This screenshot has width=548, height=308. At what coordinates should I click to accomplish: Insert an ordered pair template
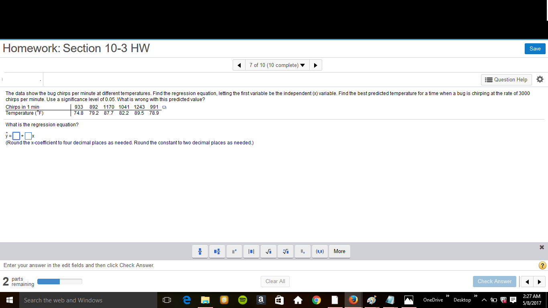pyautogui.click(x=320, y=251)
